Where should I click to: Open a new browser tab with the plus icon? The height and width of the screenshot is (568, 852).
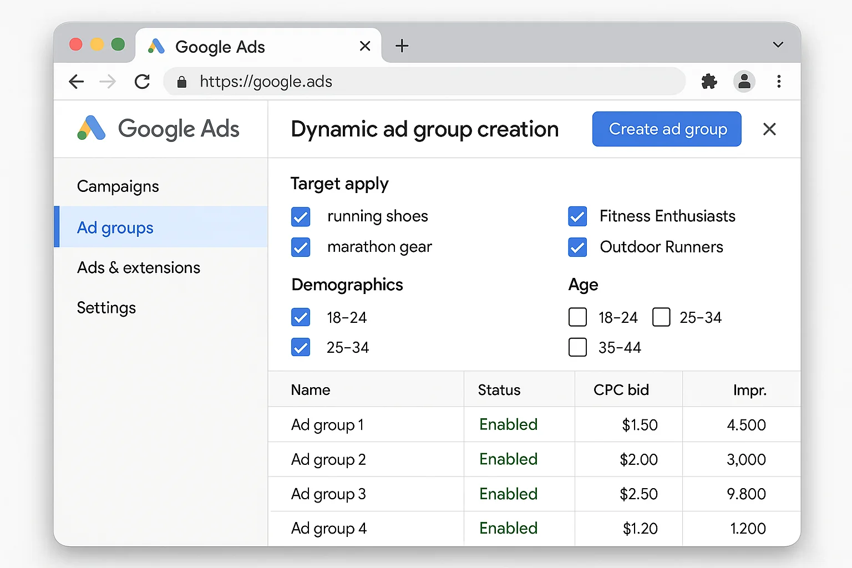click(401, 45)
